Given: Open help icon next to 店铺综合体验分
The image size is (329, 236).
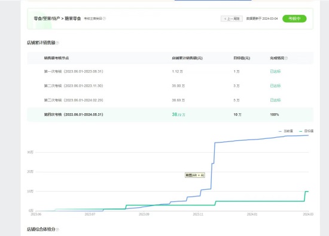Looking at the screenshot, I should point(57,229).
